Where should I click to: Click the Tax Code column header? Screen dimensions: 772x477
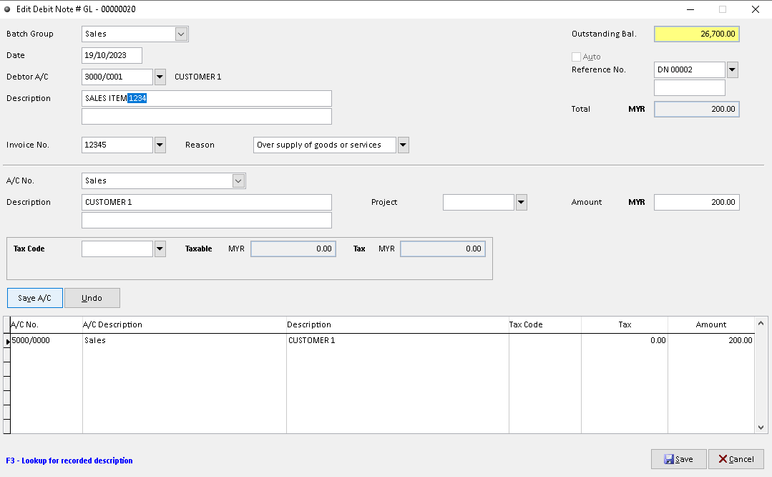click(x=545, y=324)
